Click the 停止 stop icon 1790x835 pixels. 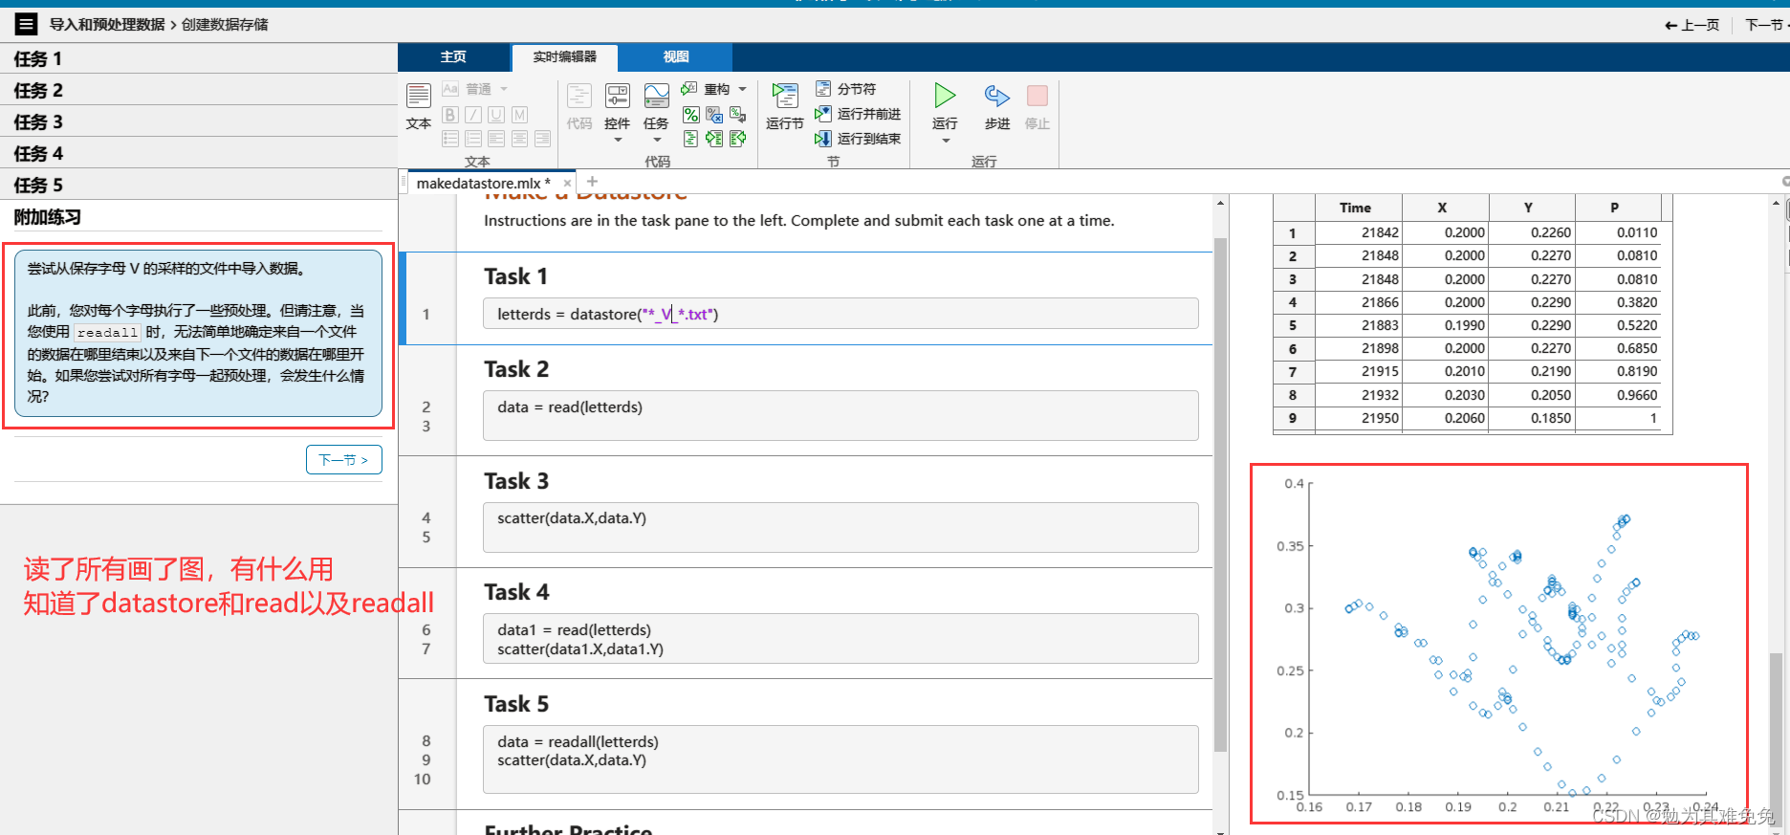(x=1037, y=106)
